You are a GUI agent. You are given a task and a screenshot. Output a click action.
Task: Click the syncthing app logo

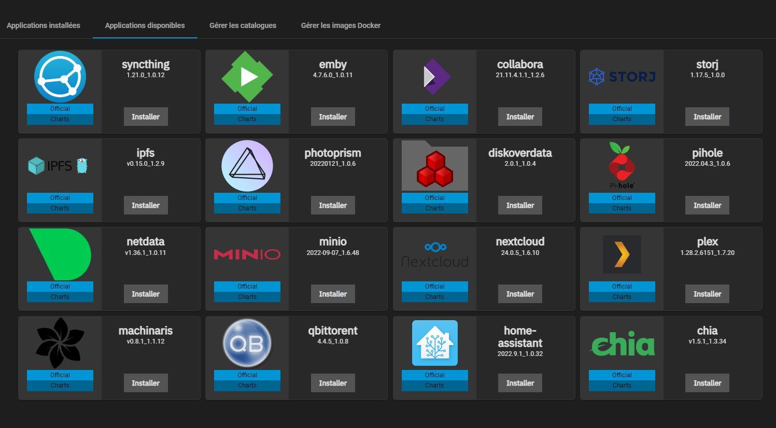coord(60,77)
